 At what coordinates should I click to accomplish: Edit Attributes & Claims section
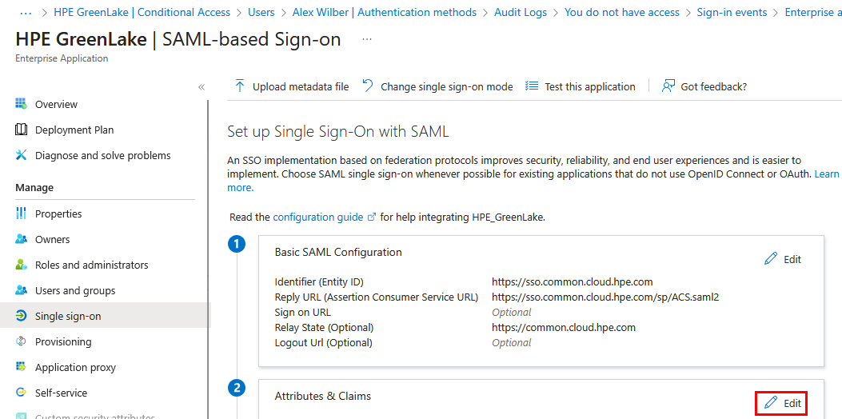click(783, 403)
